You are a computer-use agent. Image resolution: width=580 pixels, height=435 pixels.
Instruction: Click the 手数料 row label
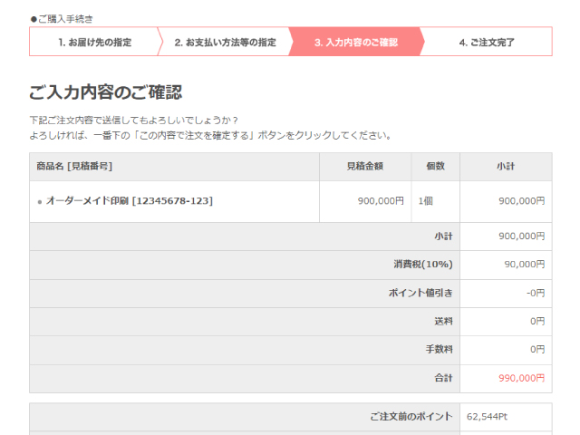440,349
